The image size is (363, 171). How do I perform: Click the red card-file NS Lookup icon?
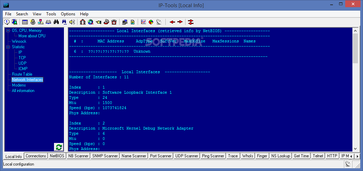(106, 22)
